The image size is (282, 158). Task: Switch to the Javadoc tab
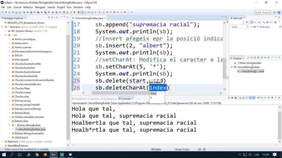[93, 99]
